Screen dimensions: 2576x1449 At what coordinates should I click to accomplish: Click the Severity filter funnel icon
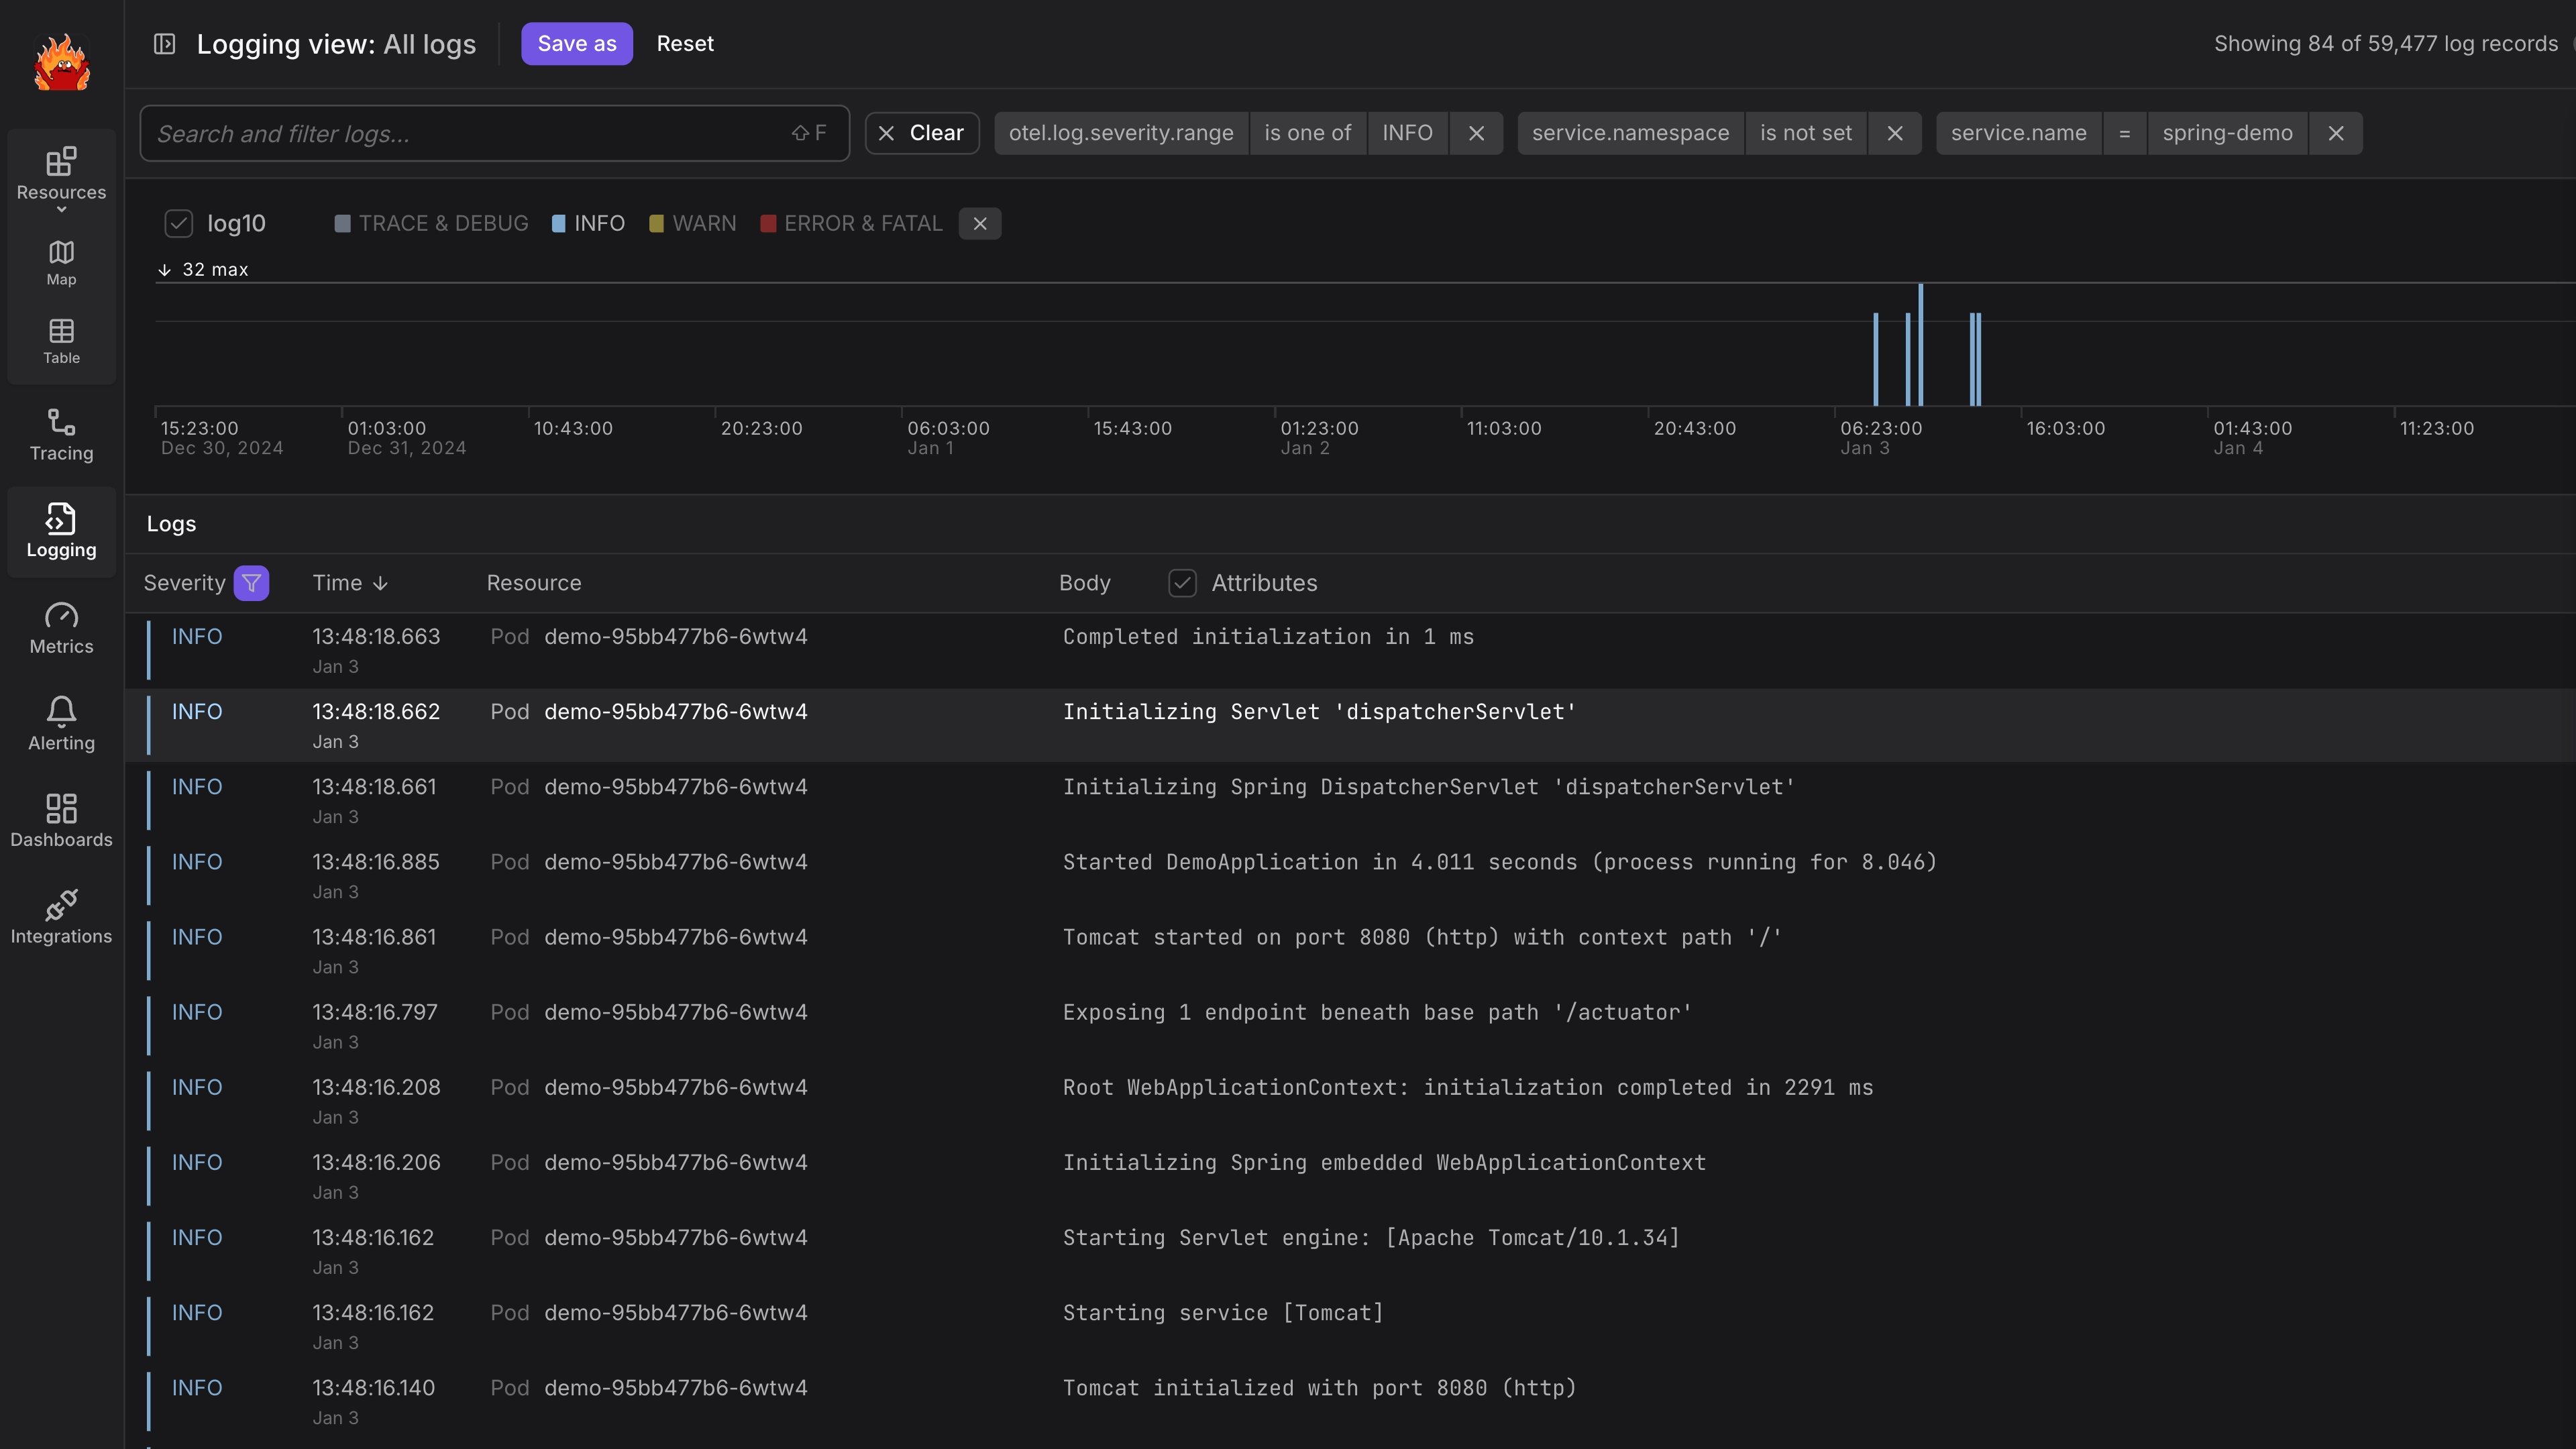251,583
